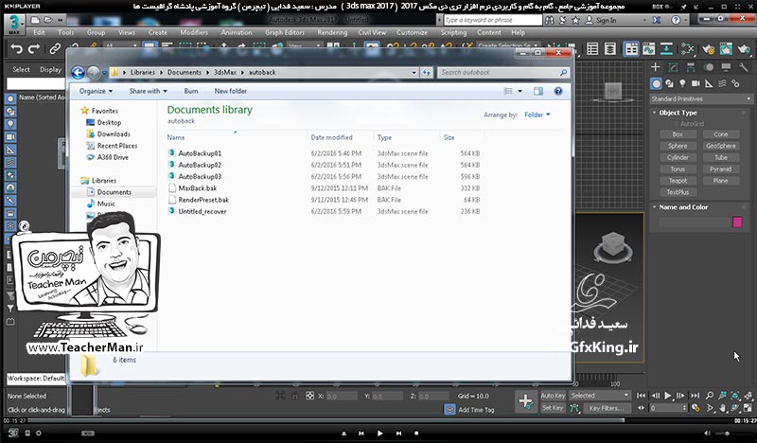The image size is (757, 443).
Task: Open the Modify panel tab icon
Action: point(673,67)
